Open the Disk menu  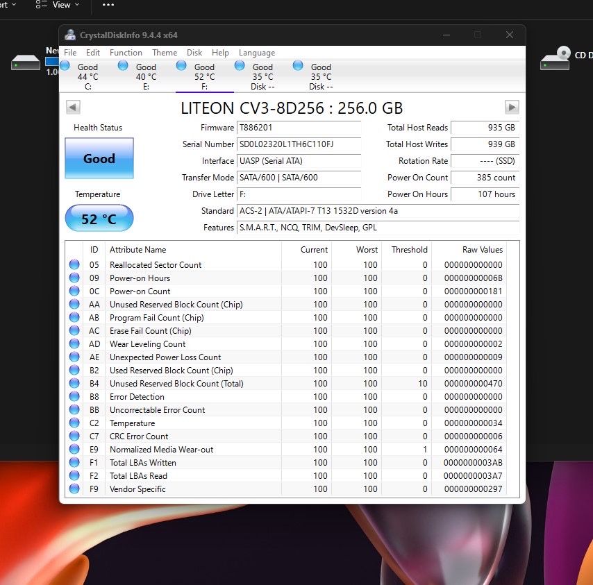[194, 53]
